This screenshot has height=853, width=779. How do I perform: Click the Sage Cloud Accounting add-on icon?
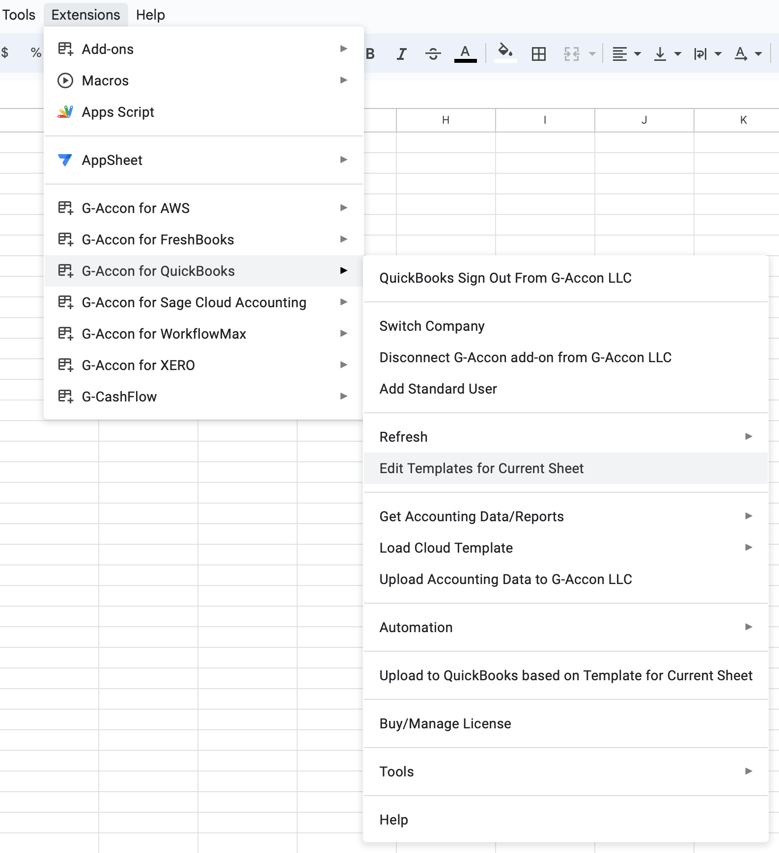pyautogui.click(x=65, y=302)
